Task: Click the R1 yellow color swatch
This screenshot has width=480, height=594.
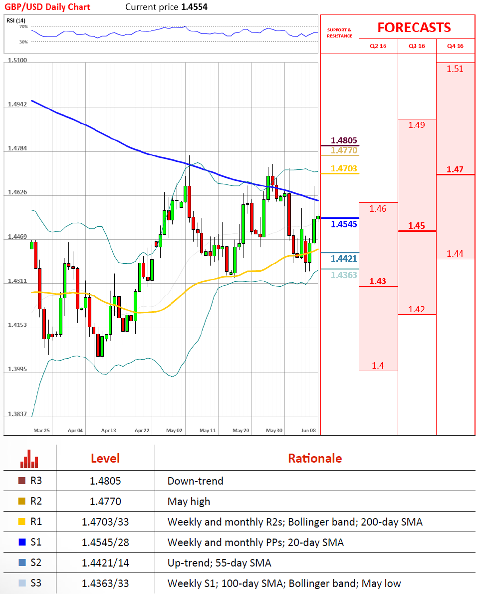Action: tap(22, 522)
